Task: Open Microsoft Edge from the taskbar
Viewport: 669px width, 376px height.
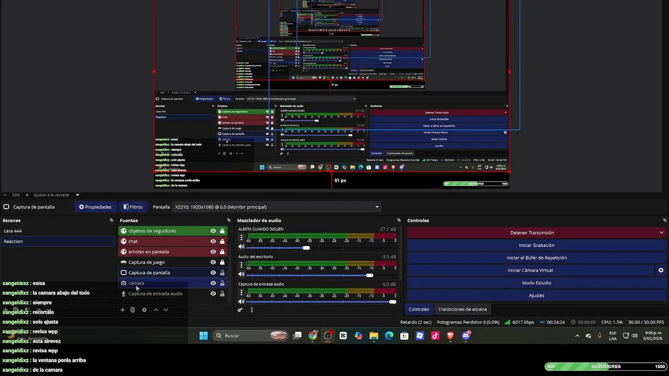Action: click(389, 336)
